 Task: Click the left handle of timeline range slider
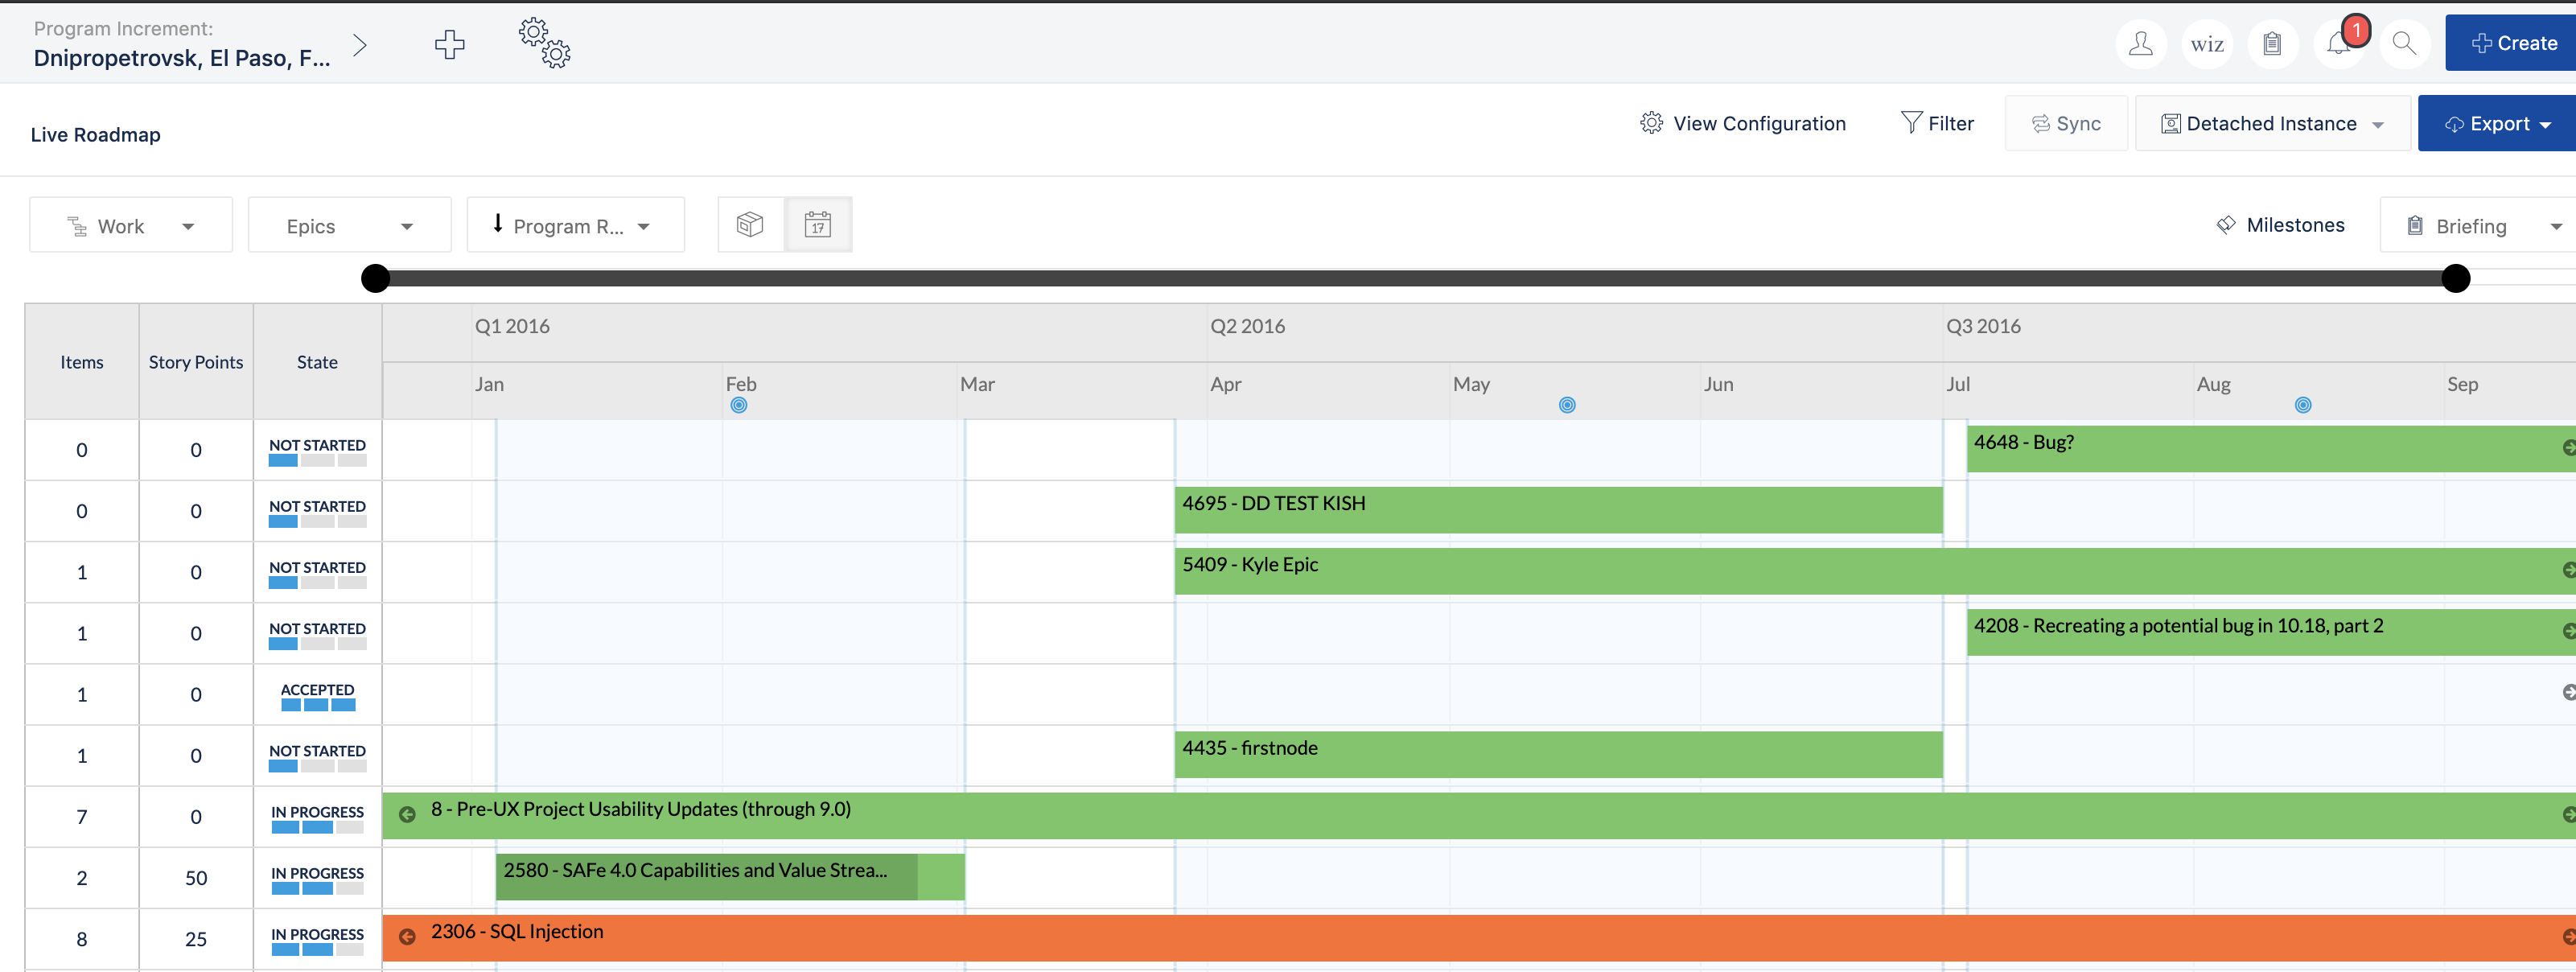coord(375,278)
